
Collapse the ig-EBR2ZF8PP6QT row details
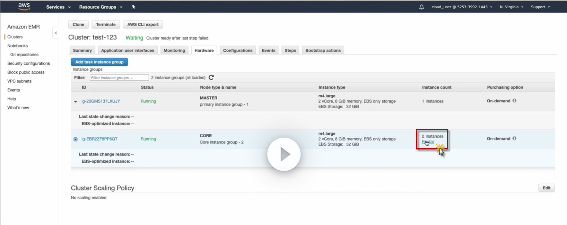pyautogui.click(x=75, y=139)
